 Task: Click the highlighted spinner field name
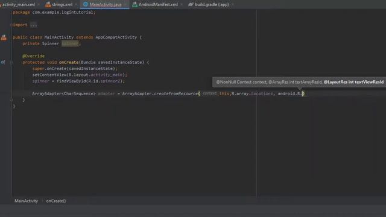pos(70,43)
